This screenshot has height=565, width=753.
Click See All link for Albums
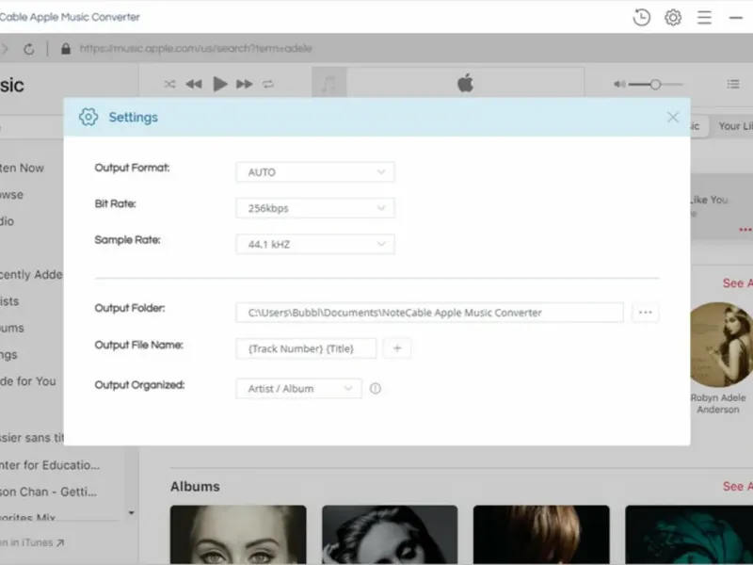738,486
